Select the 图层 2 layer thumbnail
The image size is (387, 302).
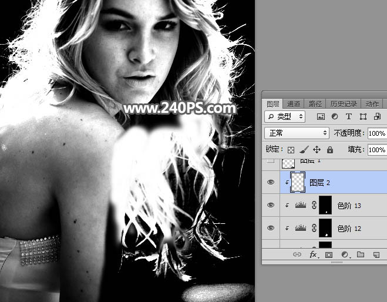[x=298, y=182]
